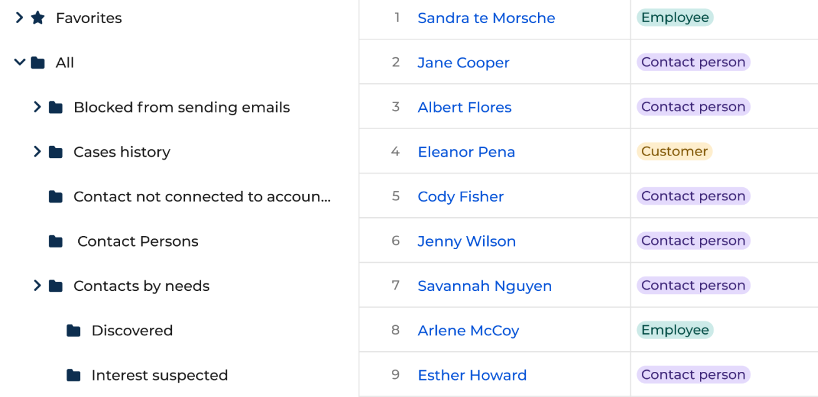Expand the Contacts by needs folder
This screenshot has width=818, height=397.
[37, 286]
